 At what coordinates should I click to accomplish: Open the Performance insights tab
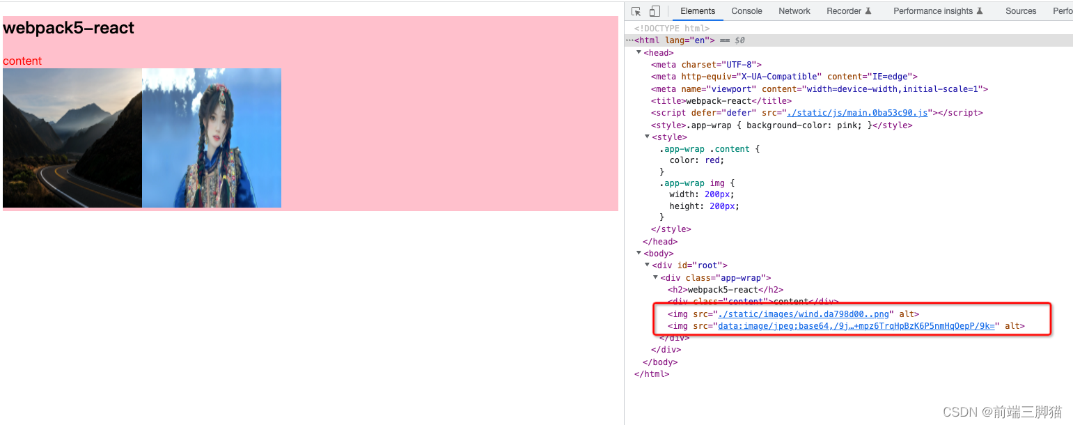pyautogui.click(x=938, y=11)
